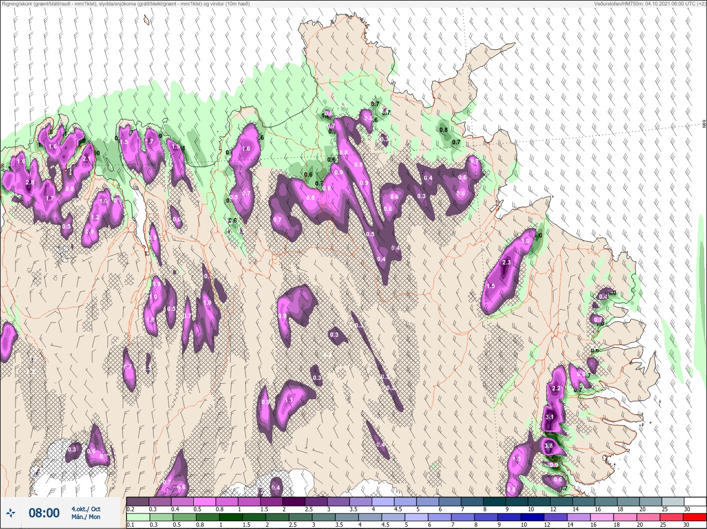Click the precipitation value label 2.2 on the map
This screenshot has height=529, width=707.
click(x=556, y=389)
